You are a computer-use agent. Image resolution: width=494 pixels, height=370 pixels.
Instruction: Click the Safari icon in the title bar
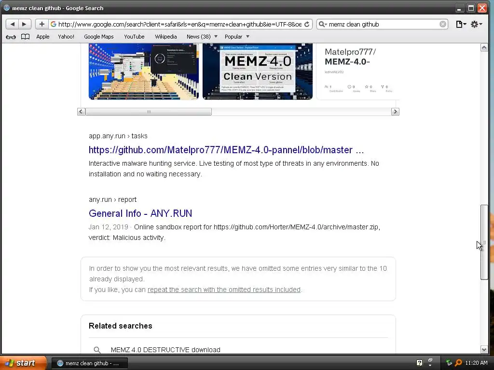(x=6, y=8)
